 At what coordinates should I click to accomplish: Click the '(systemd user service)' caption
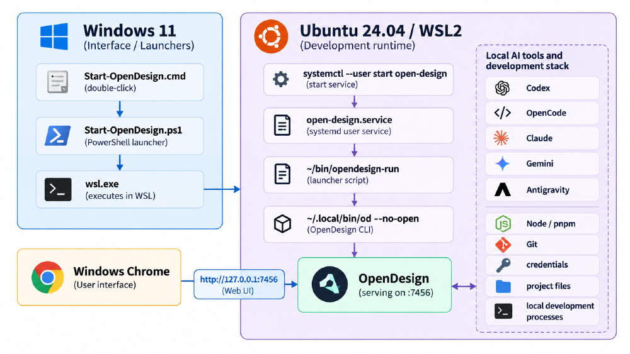[x=349, y=131]
